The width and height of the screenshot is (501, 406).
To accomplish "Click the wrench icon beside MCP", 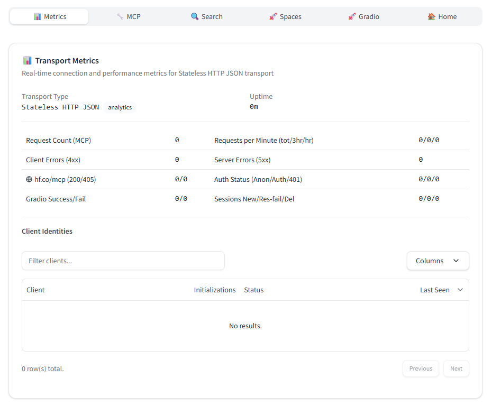I will coord(120,16).
